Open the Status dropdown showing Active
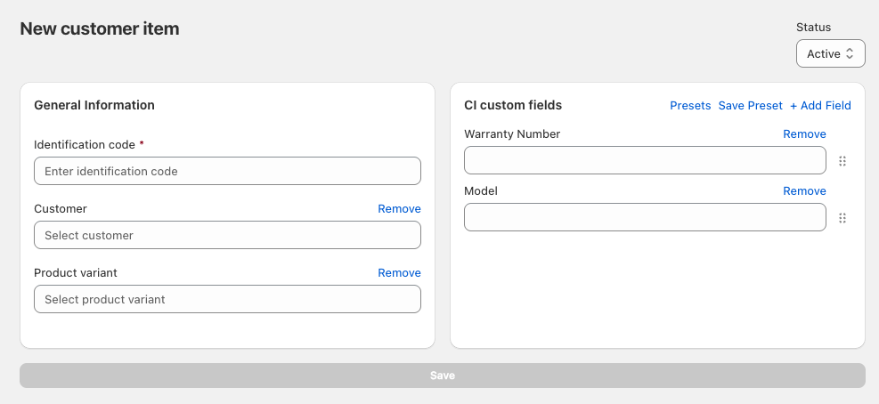The height and width of the screenshot is (404, 879). click(830, 54)
